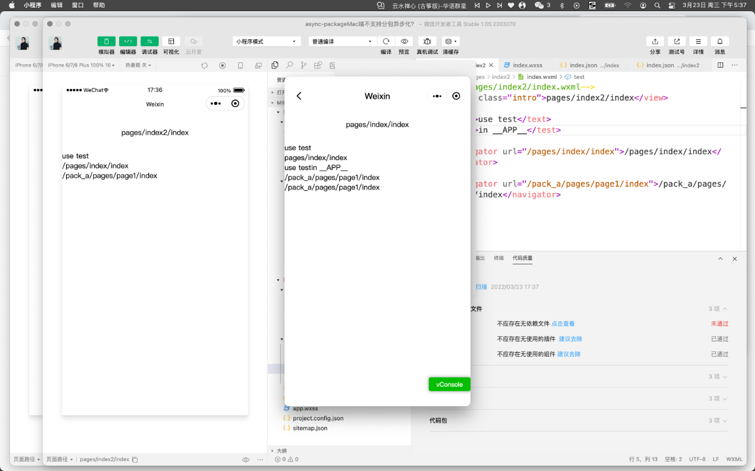The width and height of the screenshot is (755, 471).
Task: Open the 编辑 menu in menu bar
Action: pyautogui.click(x=57, y=5)
